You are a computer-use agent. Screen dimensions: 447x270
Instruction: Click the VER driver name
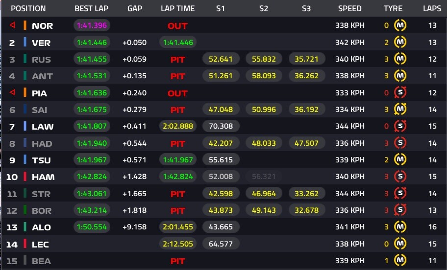coord(41,43)
